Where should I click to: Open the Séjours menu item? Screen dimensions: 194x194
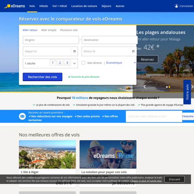[106, 6]
